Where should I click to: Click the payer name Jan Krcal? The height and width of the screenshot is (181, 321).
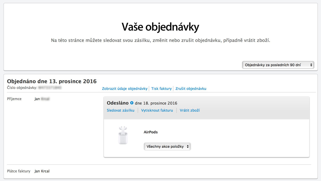point(42,171)
